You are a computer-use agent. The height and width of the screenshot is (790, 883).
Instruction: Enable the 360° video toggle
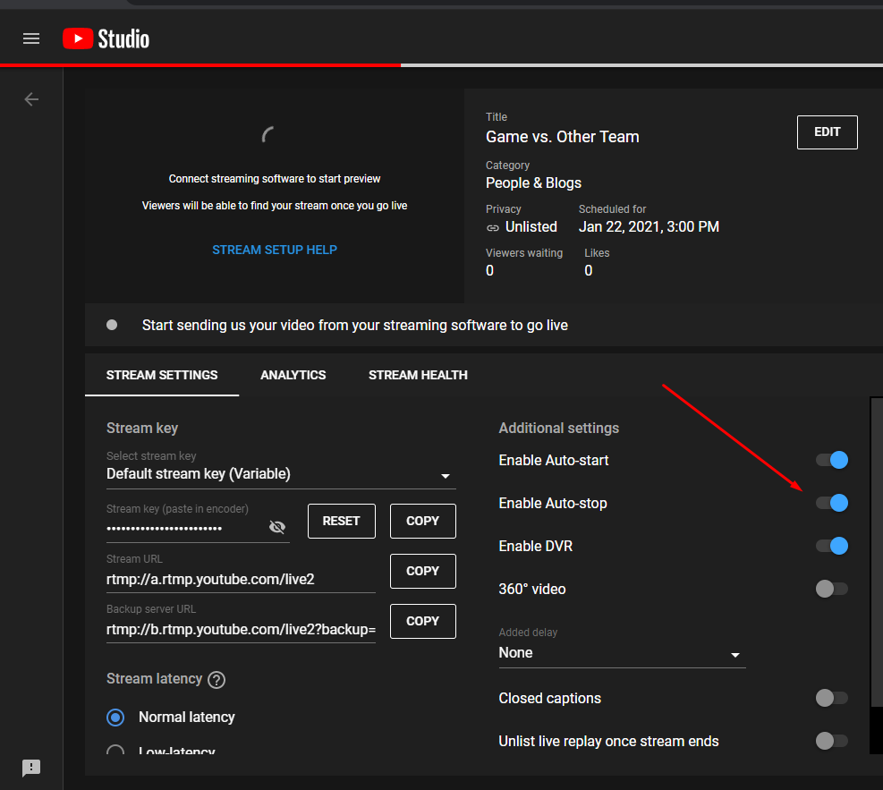(x=831, y=589)
